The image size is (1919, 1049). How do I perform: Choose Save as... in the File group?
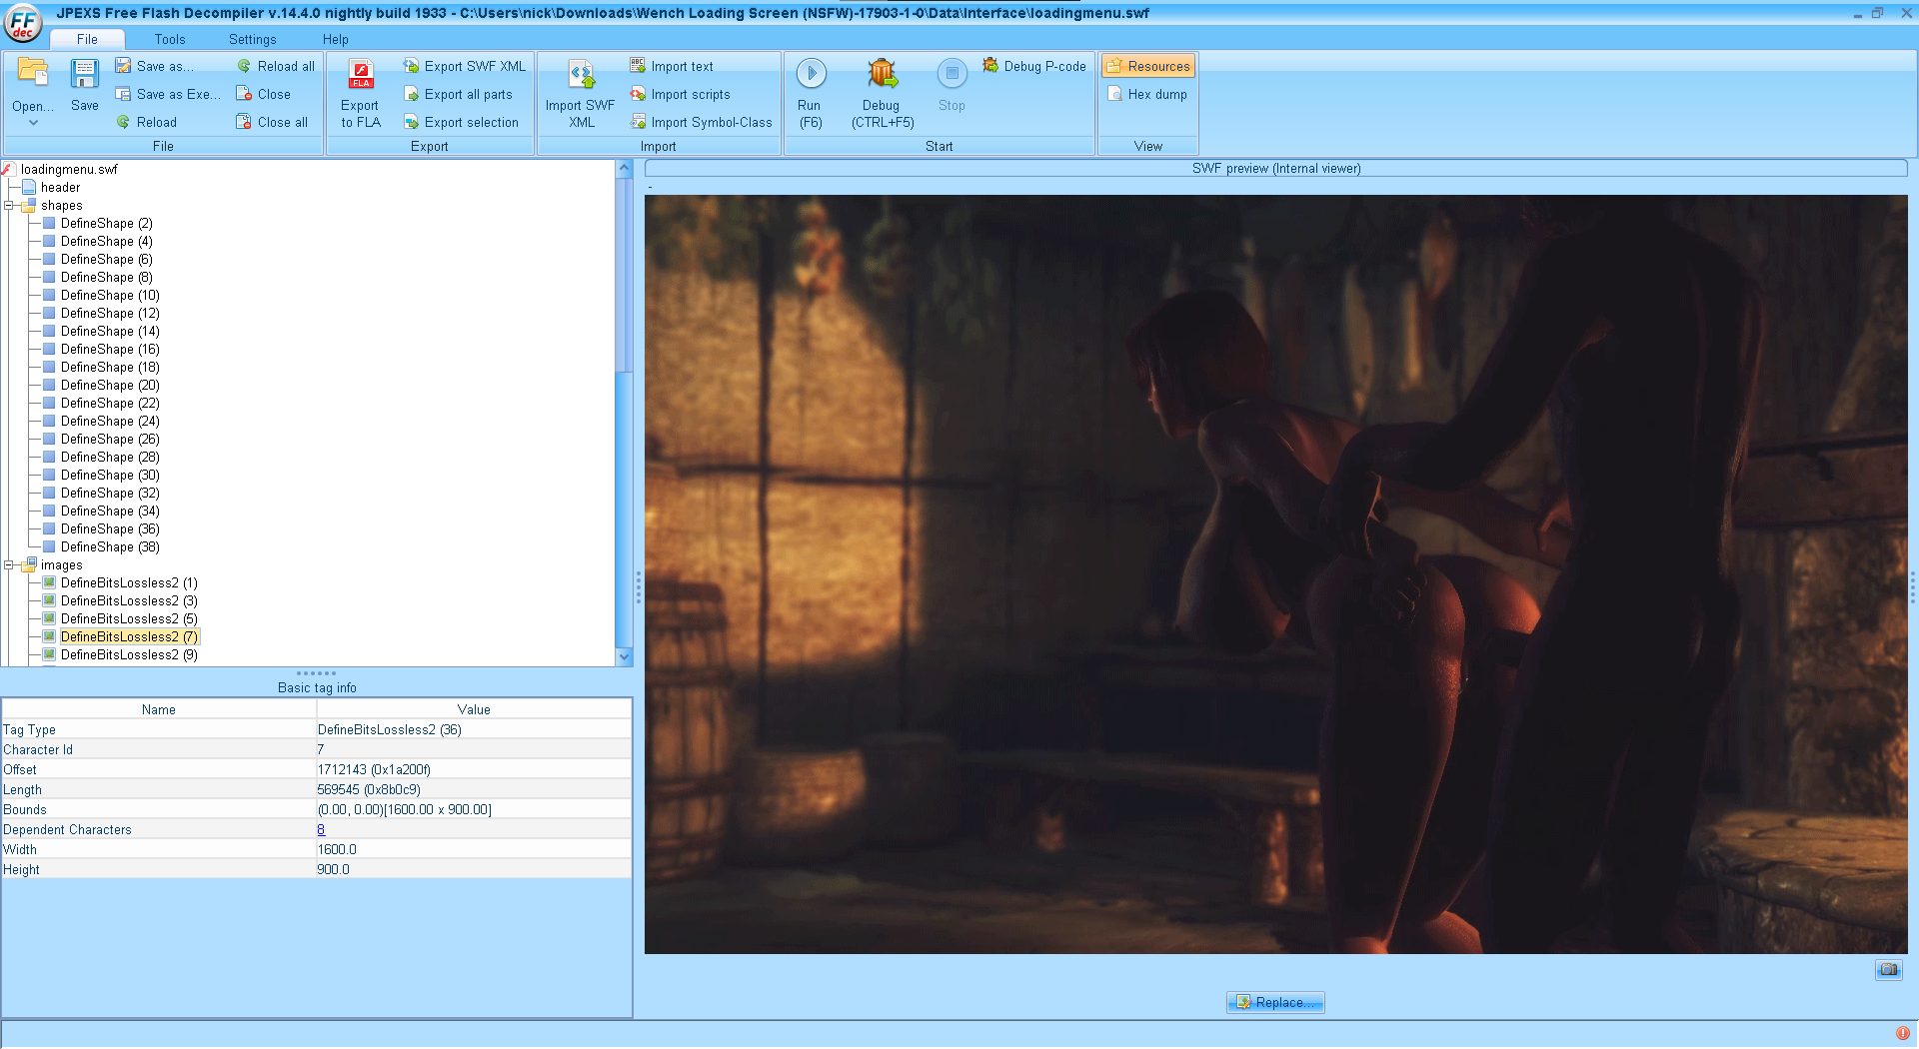(155, 66)
